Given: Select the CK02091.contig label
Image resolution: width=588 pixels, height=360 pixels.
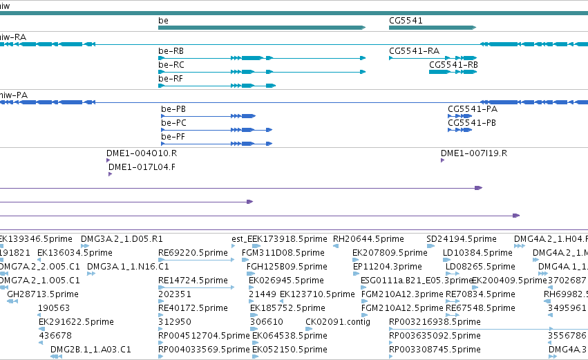Looking at the screenshot, I should pos(338,322).
